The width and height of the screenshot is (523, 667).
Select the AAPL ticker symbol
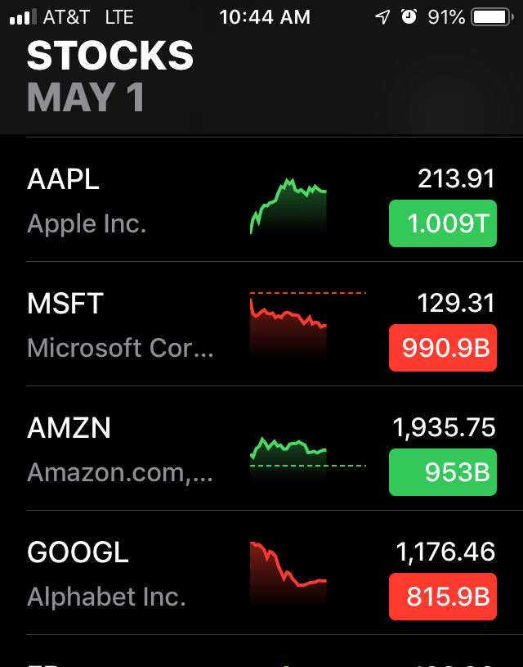click(63, 179)
